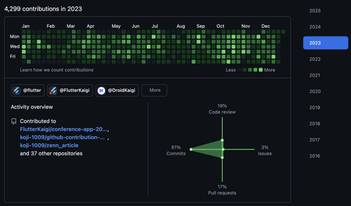This screenshot has height=206, width=351.
Task: Expand organizations with the More button
Action: pyautogui.click(x=154, y=90)
